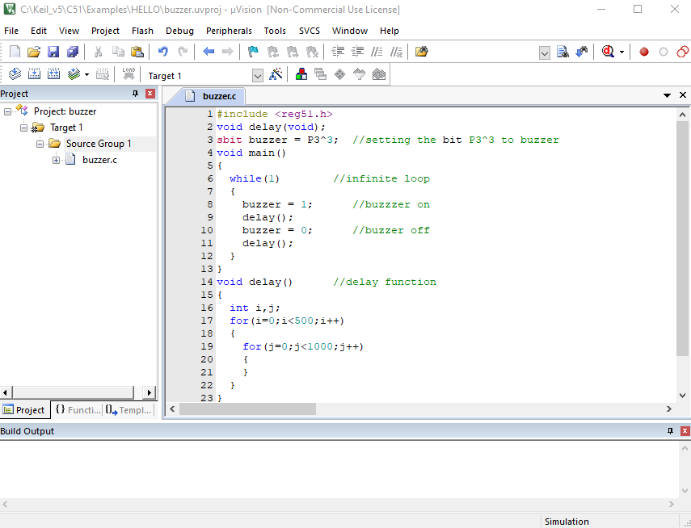Image resolution: width=691 pixels, height=528 pixels.
Task: Open the Help menu
Action: 389,31
